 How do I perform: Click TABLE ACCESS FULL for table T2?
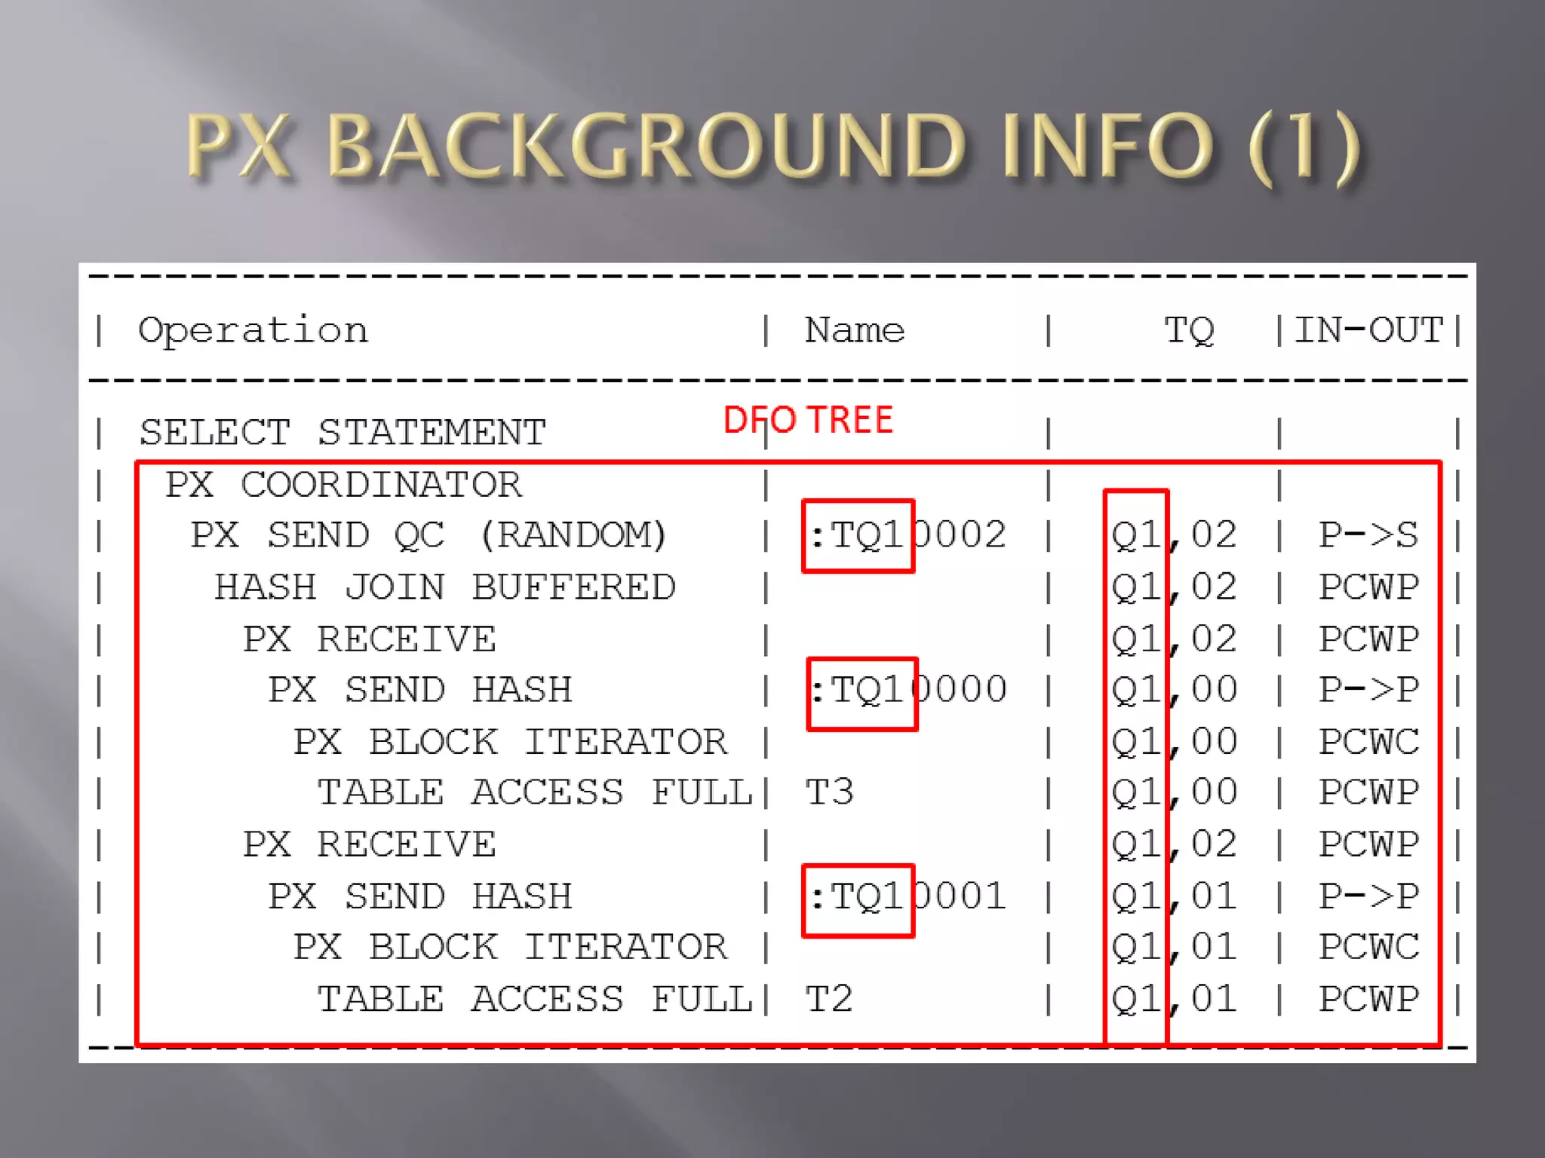pos(535,999)
